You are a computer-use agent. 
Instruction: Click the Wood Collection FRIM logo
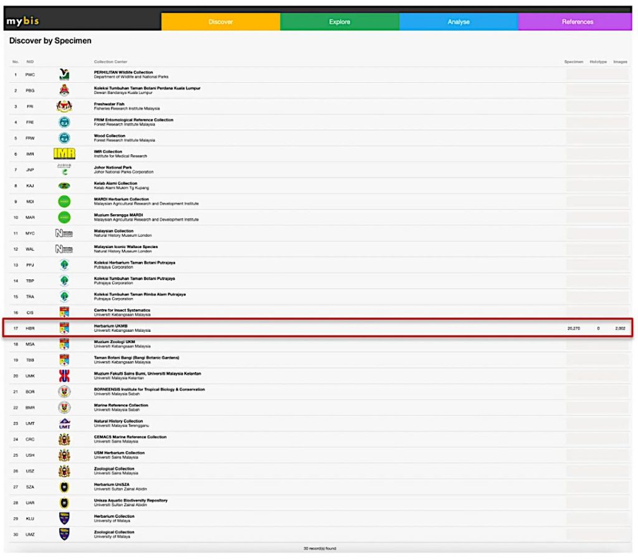[x=64, y=138]
